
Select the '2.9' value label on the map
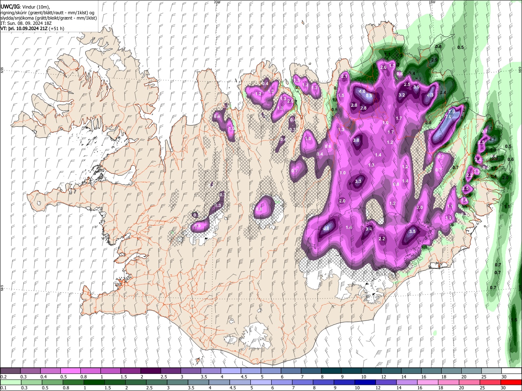pyautogui.click(x=434, y=60)
